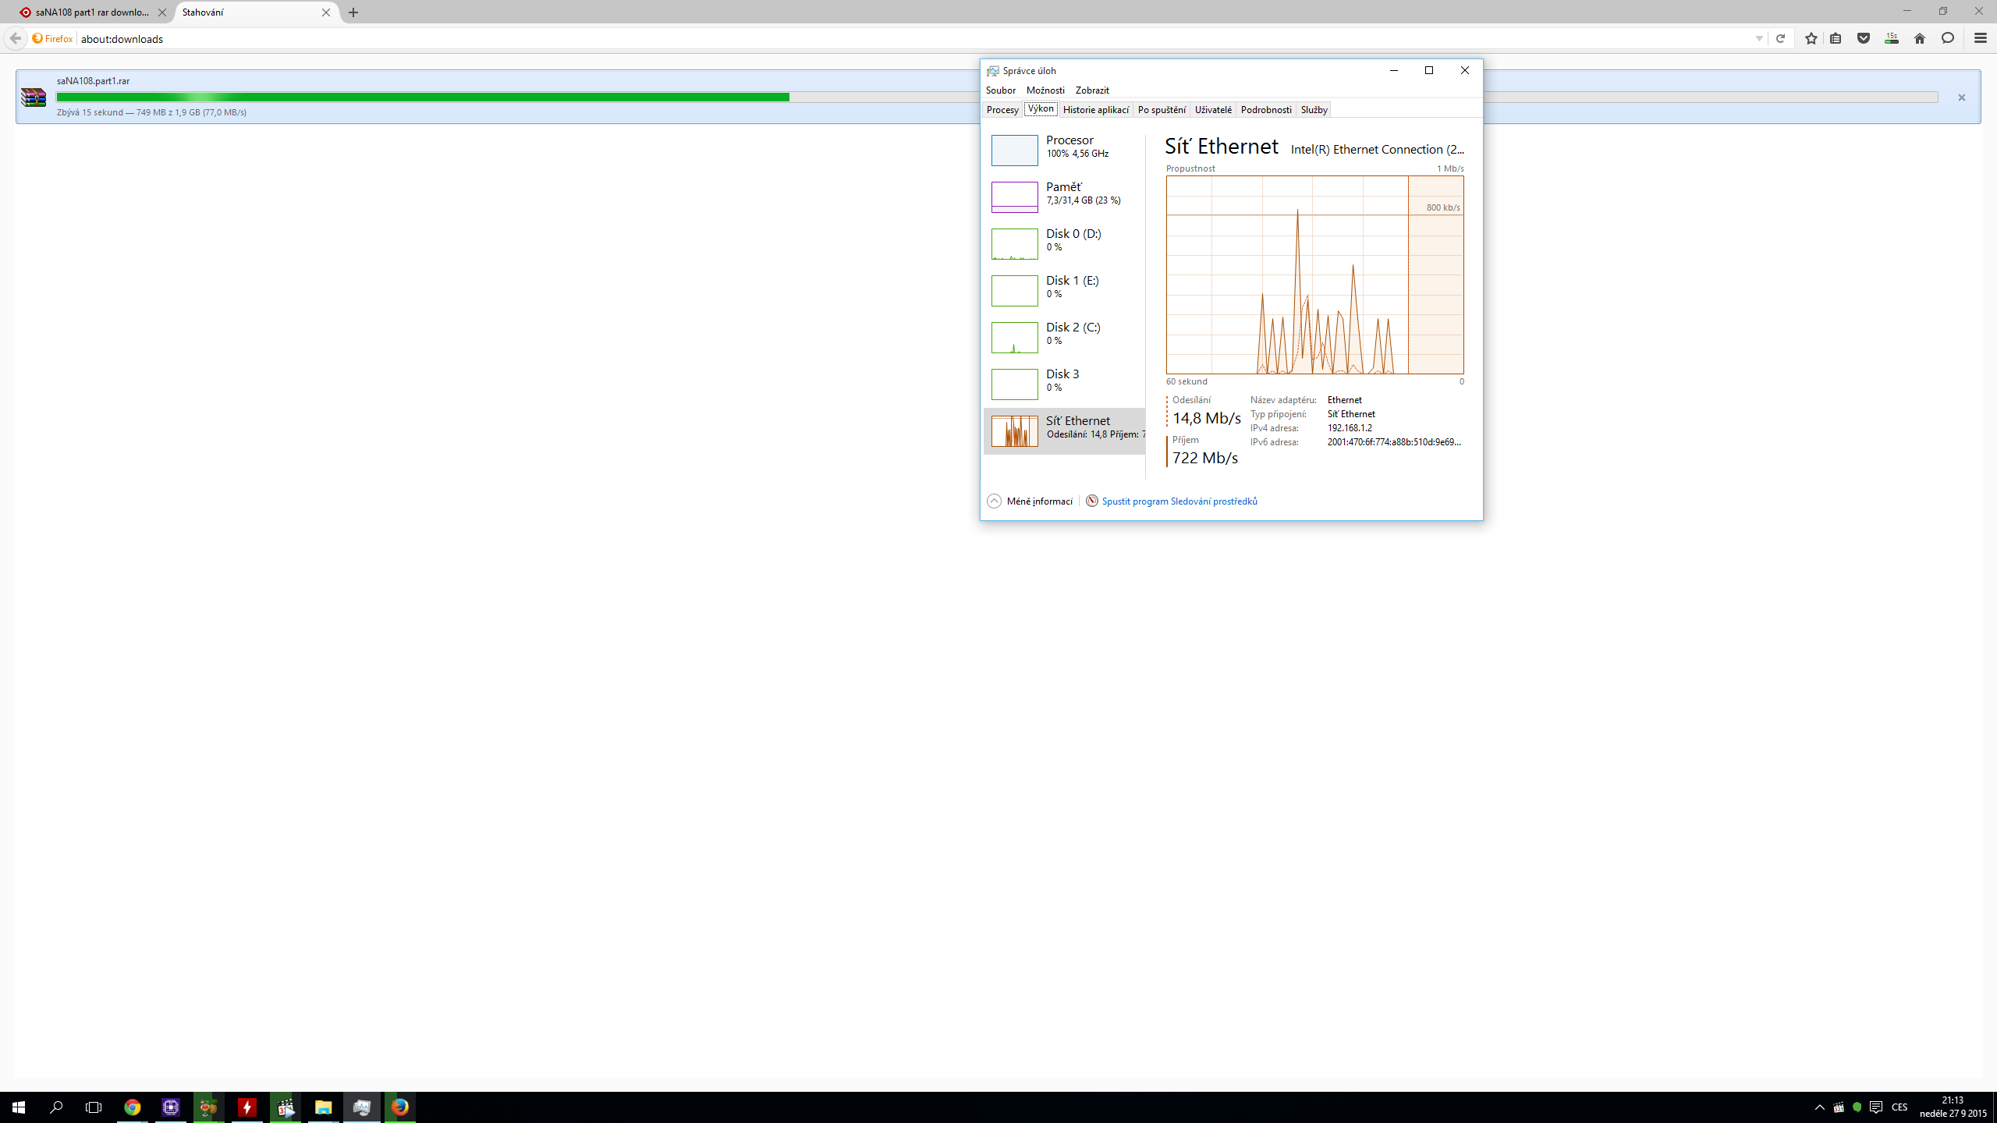
Task: Open the Možnosti menu
Action: (x=1045, y=90)
